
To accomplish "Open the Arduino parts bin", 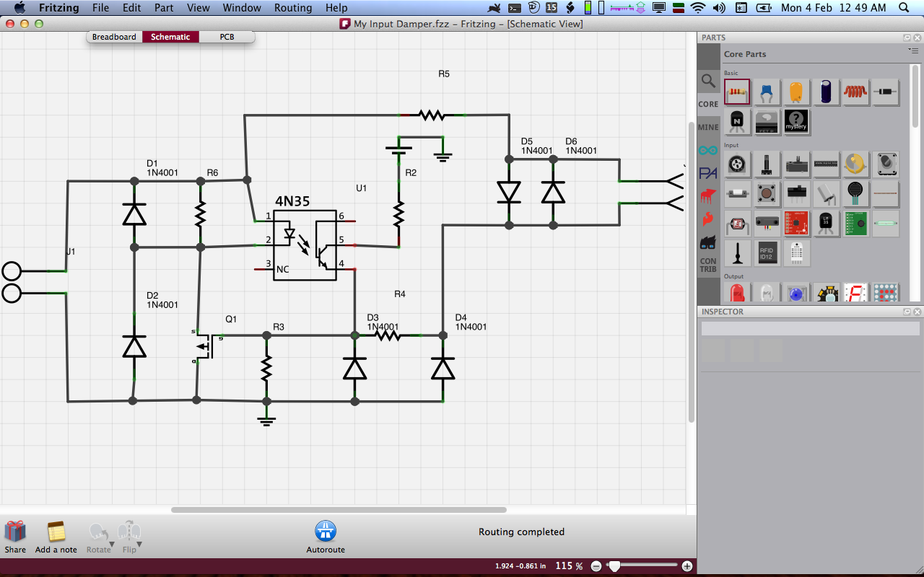I will (708, 150).
